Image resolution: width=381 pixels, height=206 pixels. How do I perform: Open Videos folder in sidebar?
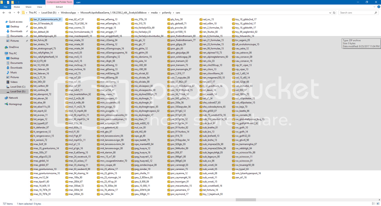pyautogui.click(x=14, y=82)
